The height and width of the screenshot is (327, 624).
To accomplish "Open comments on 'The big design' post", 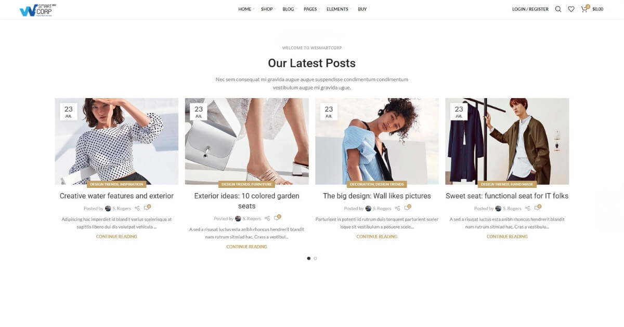I will pyautogui.click(x=407, y=208).
